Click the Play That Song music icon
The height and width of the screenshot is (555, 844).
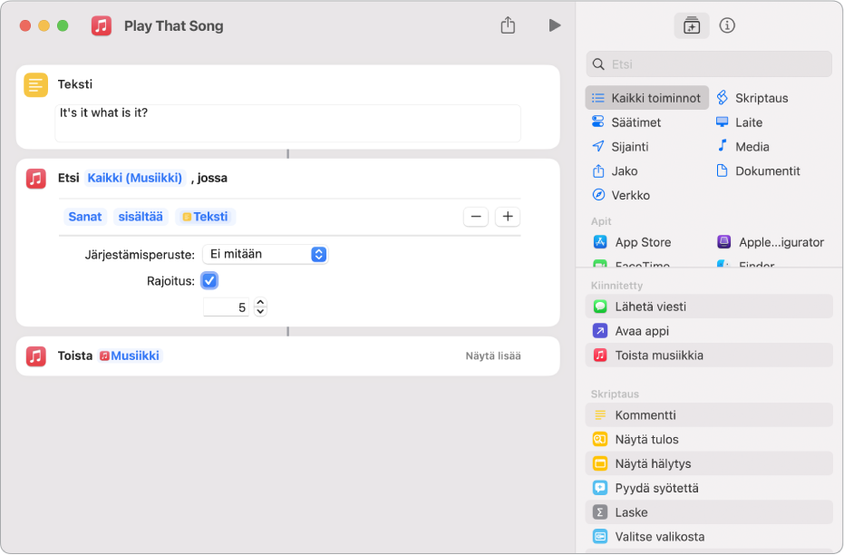pos(102,25)
